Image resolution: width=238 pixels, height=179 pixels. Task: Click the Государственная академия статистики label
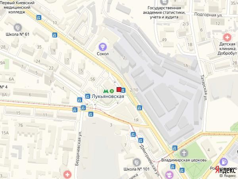164,12
